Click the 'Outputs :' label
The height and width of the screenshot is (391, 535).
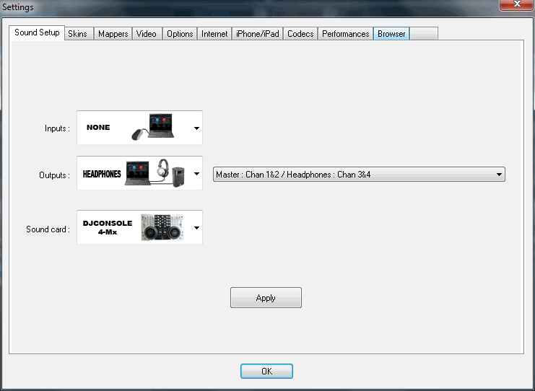coord(55,175)
